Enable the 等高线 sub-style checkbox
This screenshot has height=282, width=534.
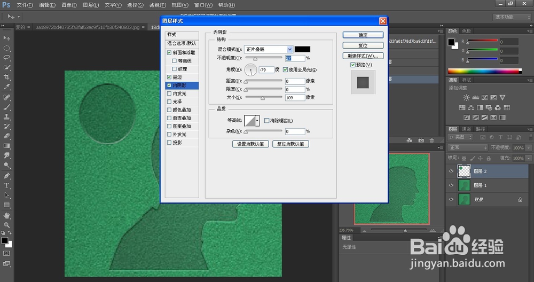175,61
